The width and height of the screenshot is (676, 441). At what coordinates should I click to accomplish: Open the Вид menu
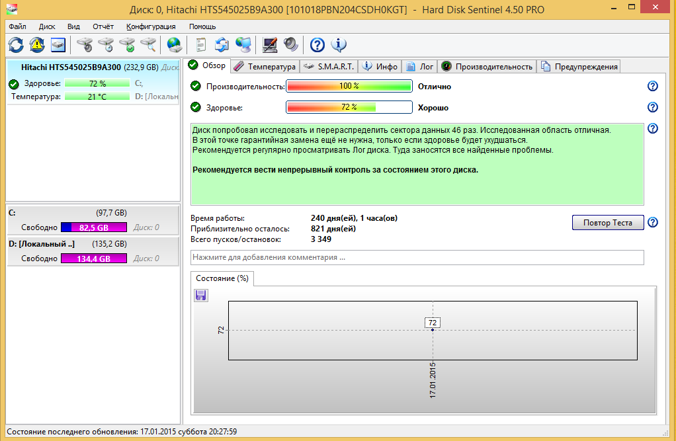tap(73, 26)
